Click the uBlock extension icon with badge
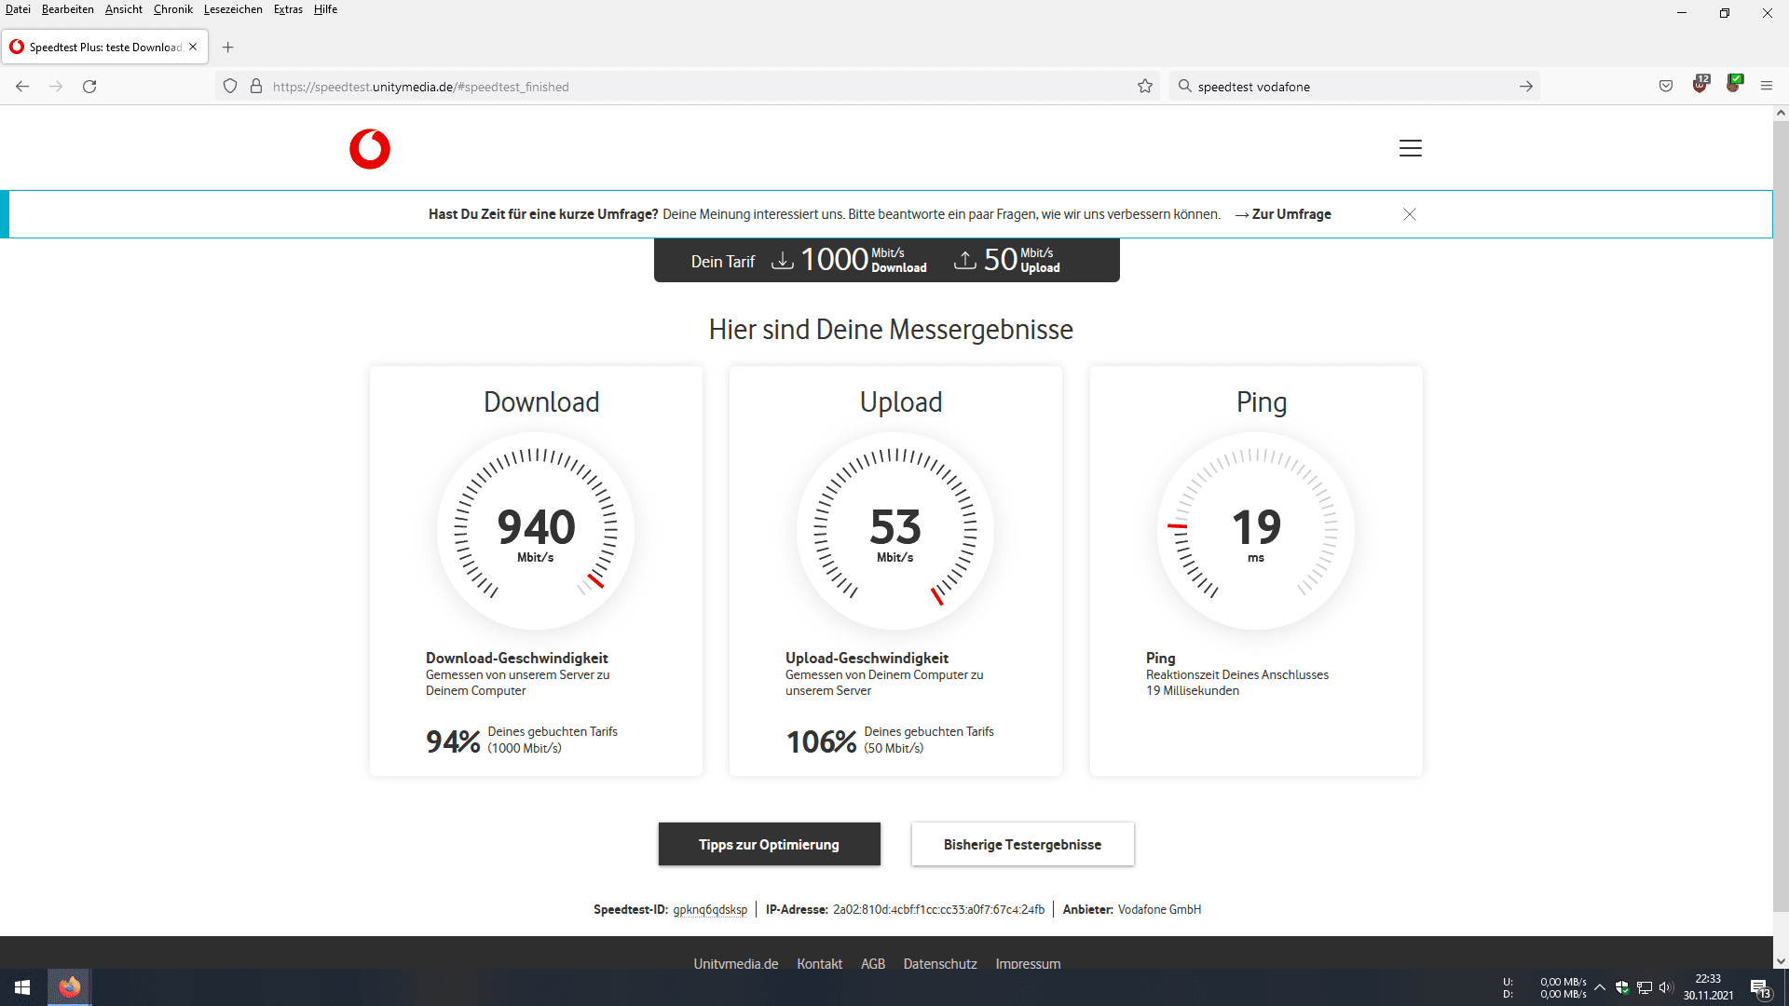Screen dimensions: 1789x1006 click(1700, 85)
